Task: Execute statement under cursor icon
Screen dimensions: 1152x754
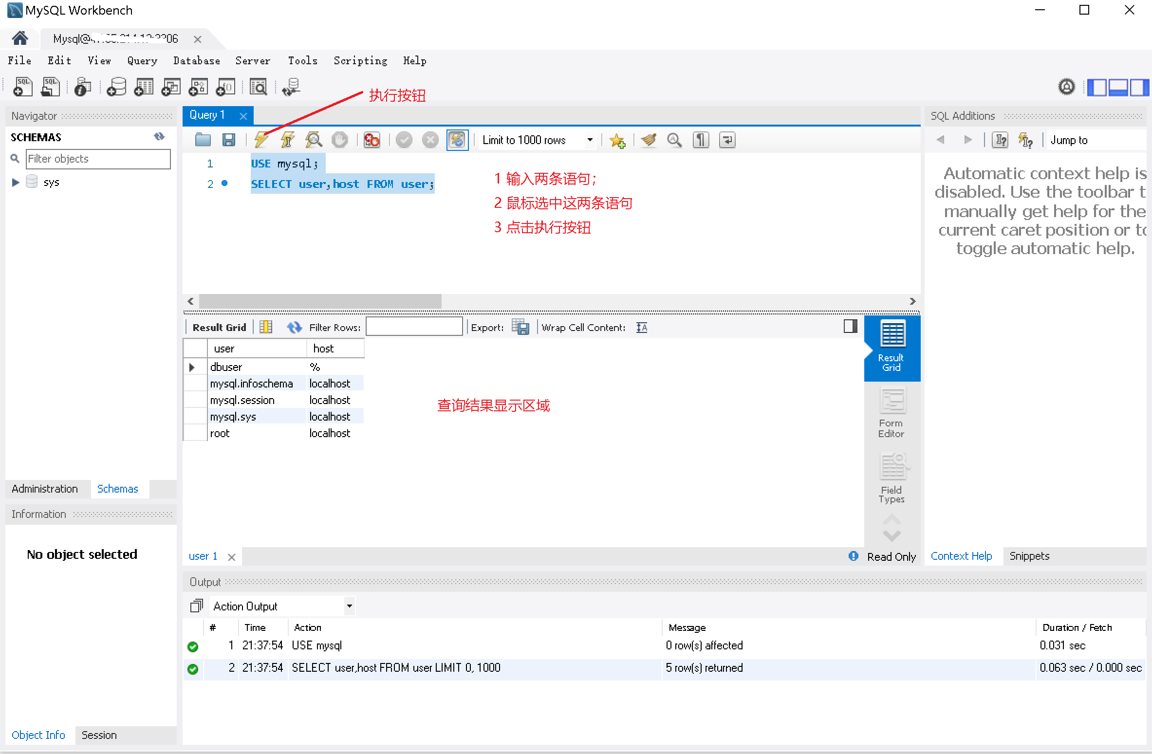Action: [287, 140]
